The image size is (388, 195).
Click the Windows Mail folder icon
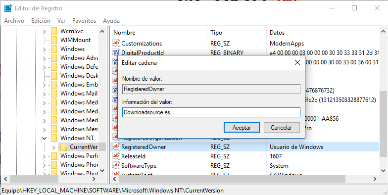click(54, 94)
